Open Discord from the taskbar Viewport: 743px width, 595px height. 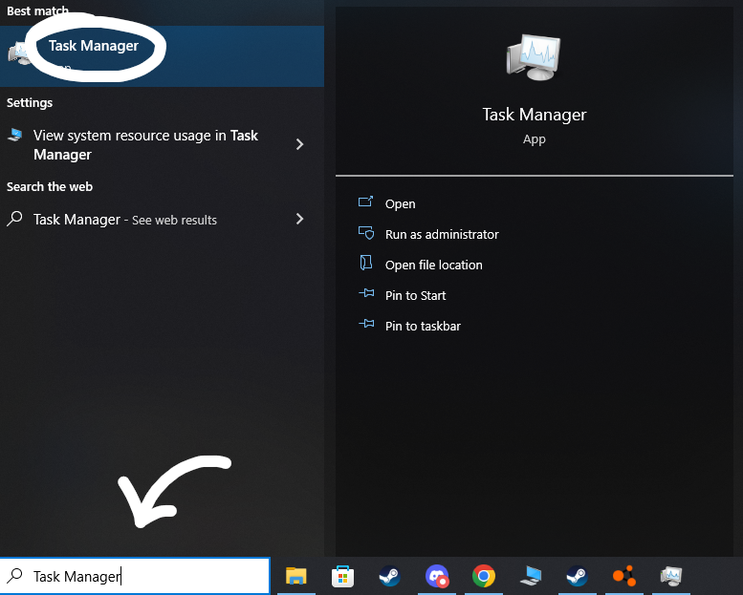(437, 576)
